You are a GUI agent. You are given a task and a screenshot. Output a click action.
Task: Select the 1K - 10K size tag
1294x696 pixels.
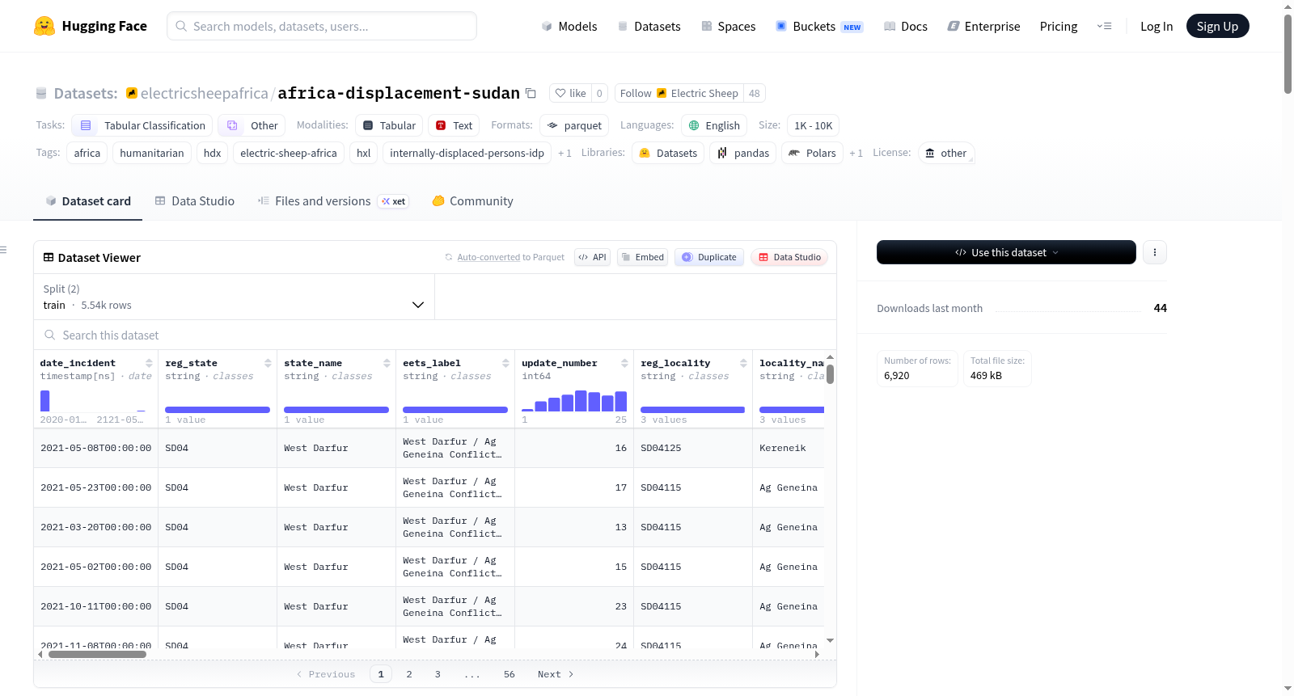pos(813,125)
